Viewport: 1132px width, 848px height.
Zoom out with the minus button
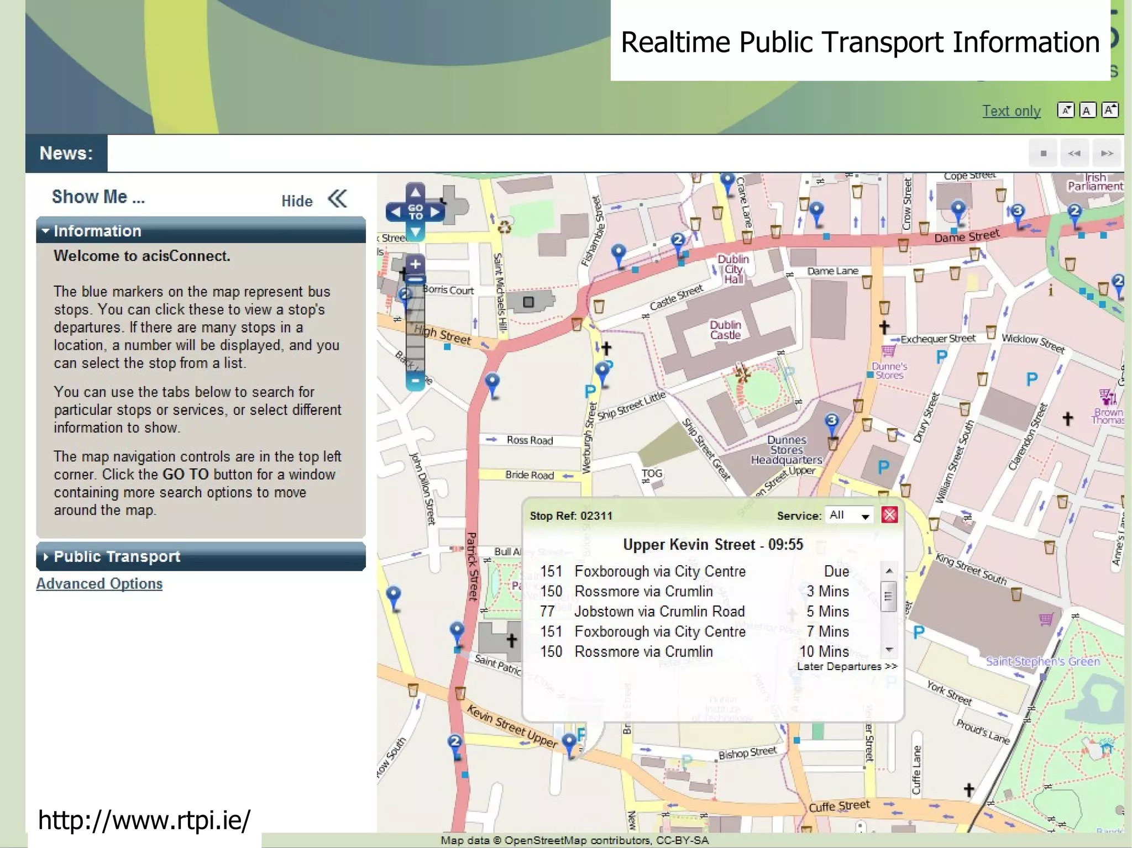415,381
